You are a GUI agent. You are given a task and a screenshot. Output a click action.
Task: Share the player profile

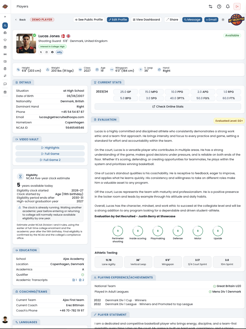(x=172, y=19)
